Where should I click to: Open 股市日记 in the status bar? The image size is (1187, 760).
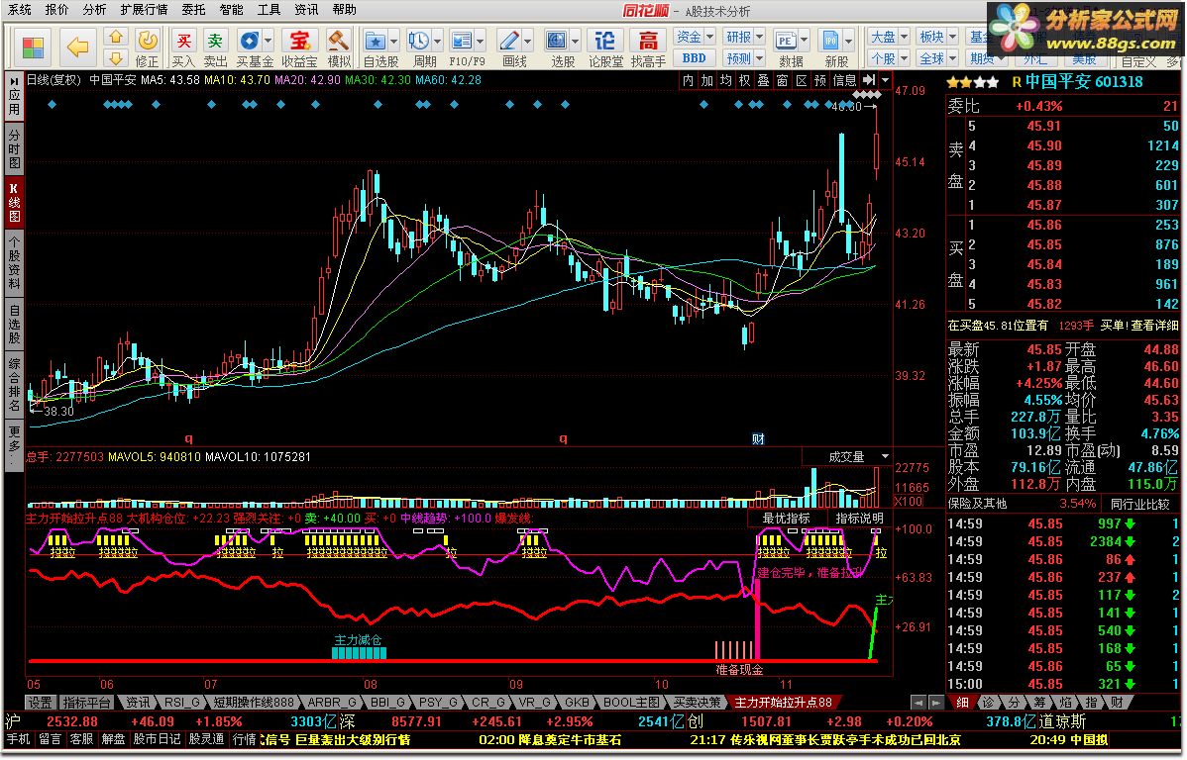pos(157,739)
